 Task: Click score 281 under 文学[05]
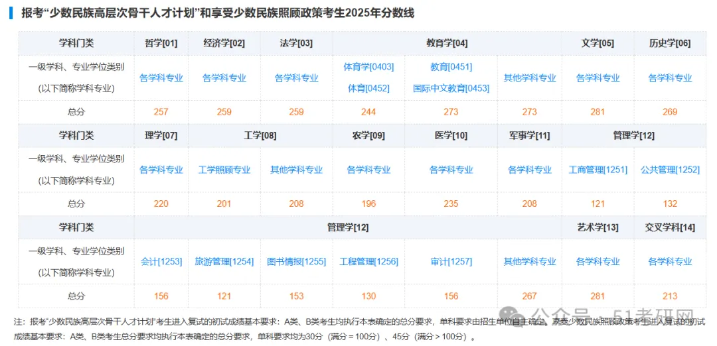(x=597, y=112)
